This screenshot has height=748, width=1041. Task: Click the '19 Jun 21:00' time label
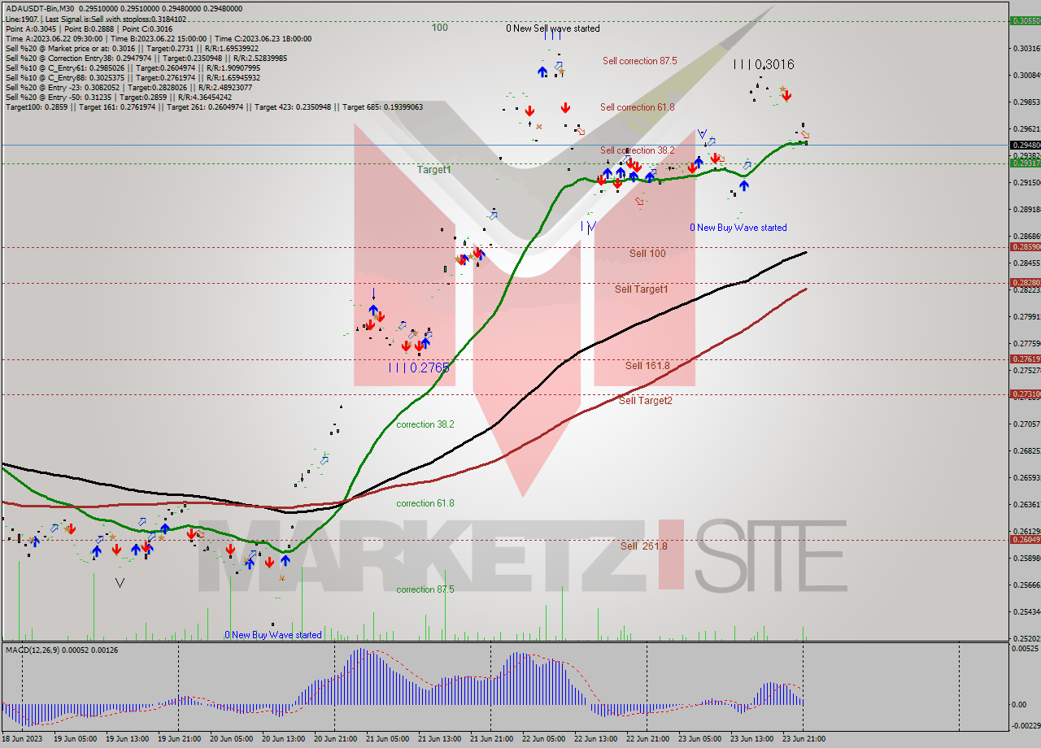coord(178,739)
